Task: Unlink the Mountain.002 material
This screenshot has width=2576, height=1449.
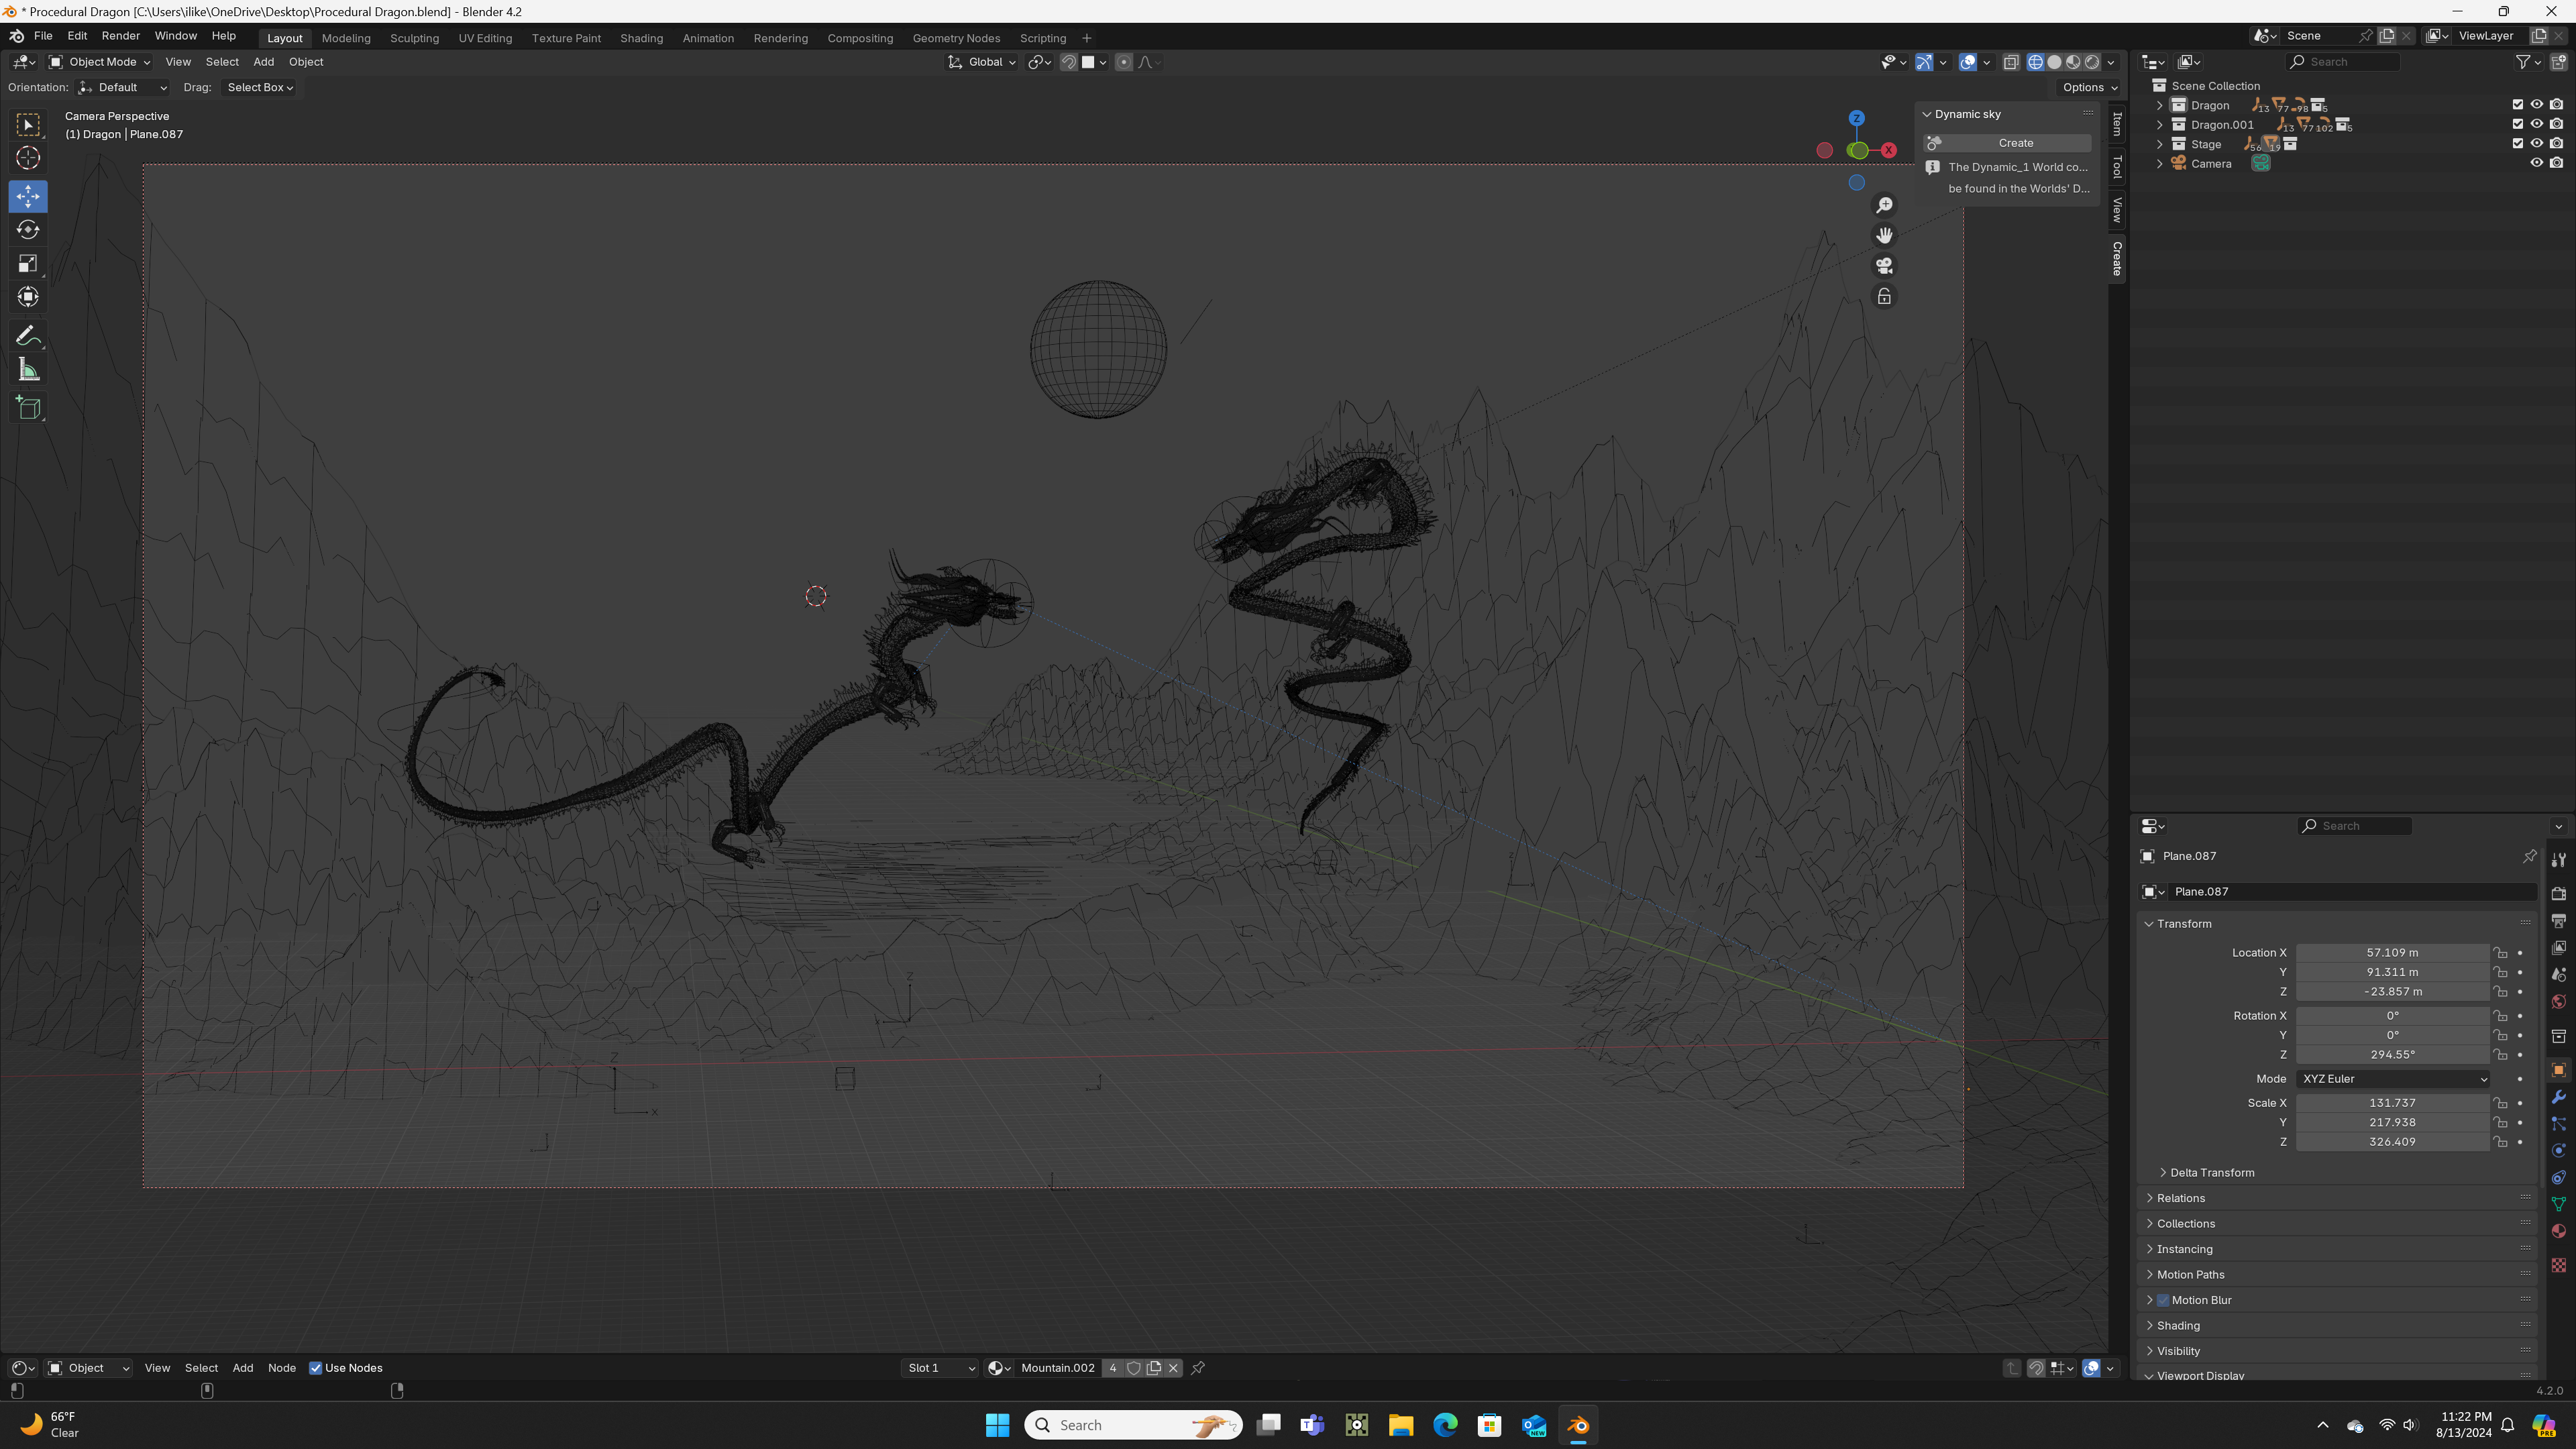Action: click(1173, 1368)
